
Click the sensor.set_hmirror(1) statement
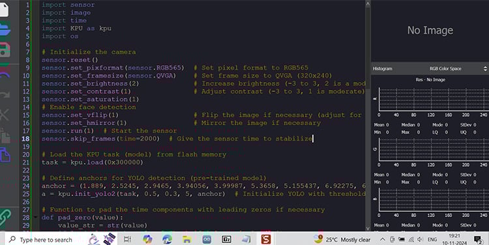coord(84,123)
